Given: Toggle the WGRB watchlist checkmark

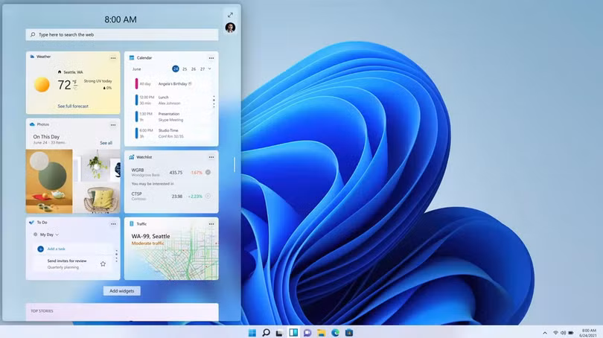Looking at the screenshot, I should (208, 172).
